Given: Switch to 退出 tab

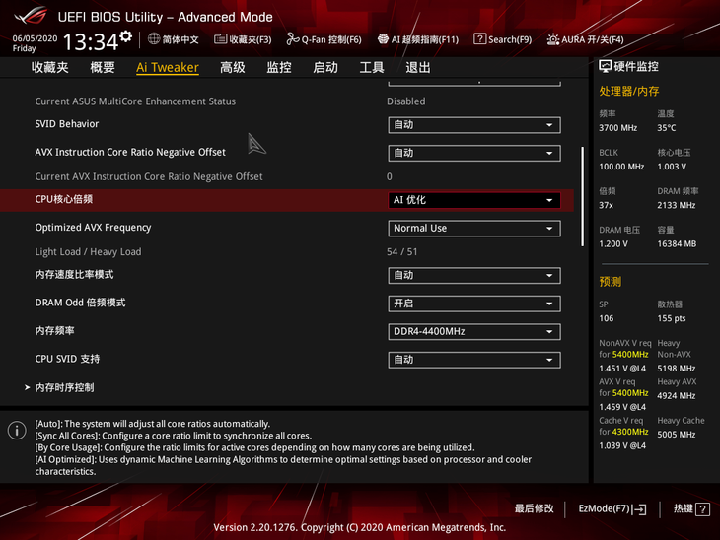Looking at the screenshot, I should [x=418, y=67].
